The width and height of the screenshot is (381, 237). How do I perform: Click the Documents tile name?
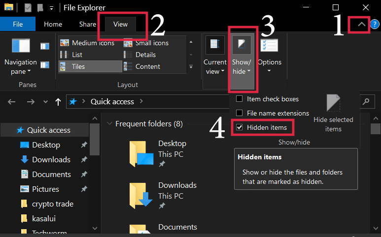(x=177, y=227)
